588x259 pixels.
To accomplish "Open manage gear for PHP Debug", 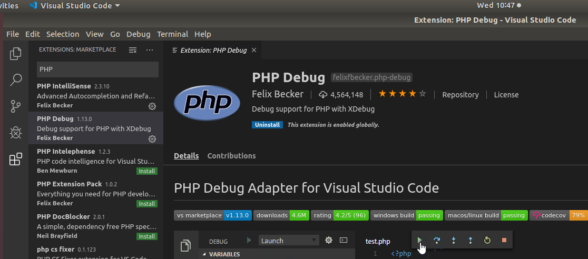I will point(152,139).
